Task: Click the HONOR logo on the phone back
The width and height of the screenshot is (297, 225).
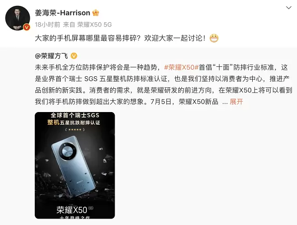Action: [80, 182]
